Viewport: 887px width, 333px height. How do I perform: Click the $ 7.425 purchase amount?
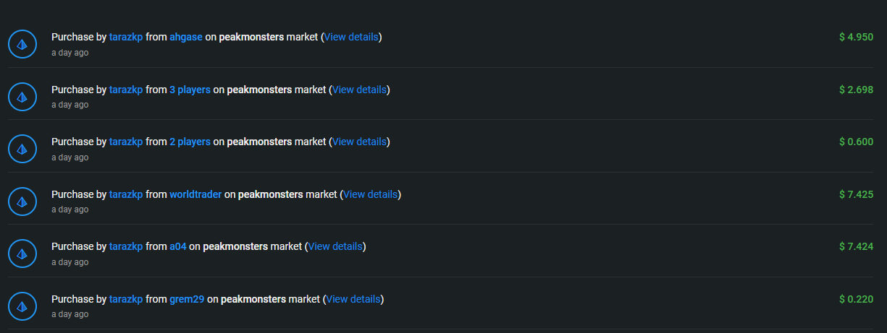tap(856, 194)
